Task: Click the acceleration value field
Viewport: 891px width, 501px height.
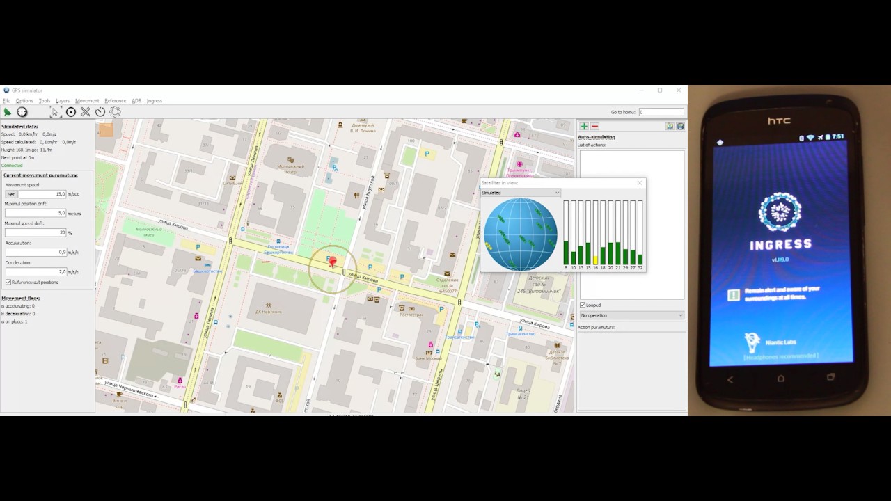Action: click(x=36, y=252)
